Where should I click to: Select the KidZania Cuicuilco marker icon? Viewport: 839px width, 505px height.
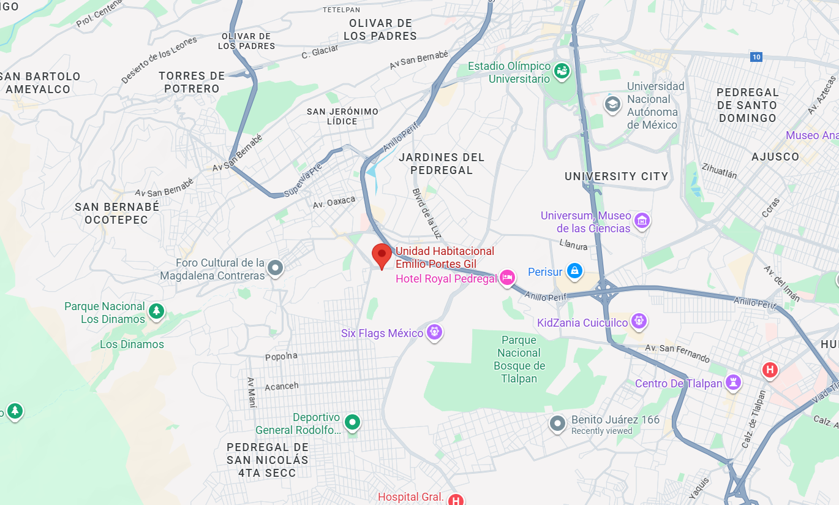pos(639,321)
